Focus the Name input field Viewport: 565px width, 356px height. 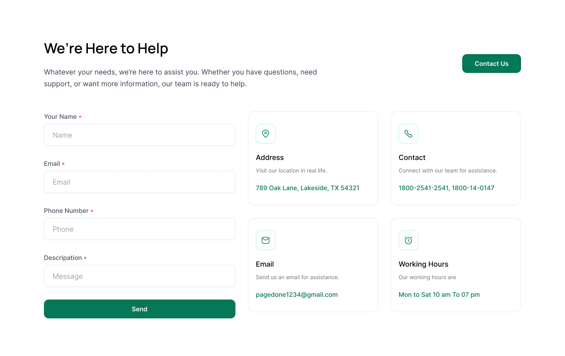[140, 135]
